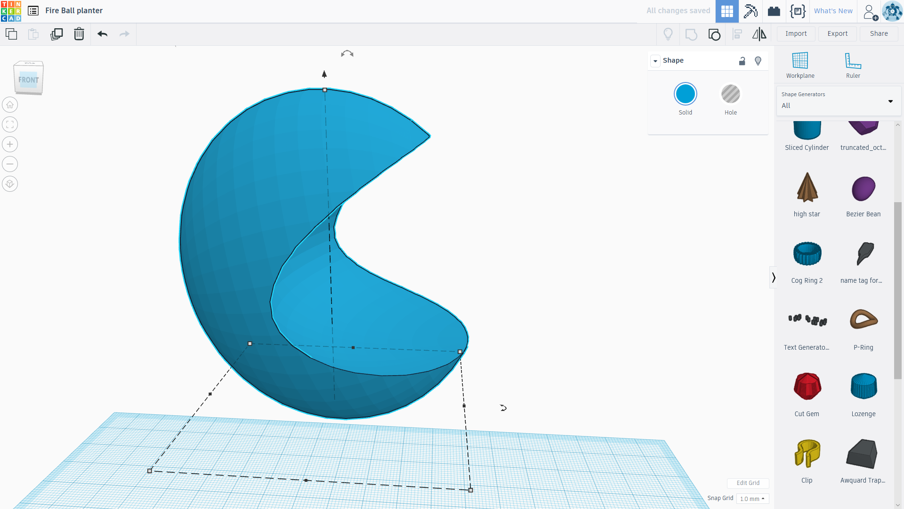904x509 pixels.
Task: Open the Snap Grid dropdown
Action: [x=752, y=499]
